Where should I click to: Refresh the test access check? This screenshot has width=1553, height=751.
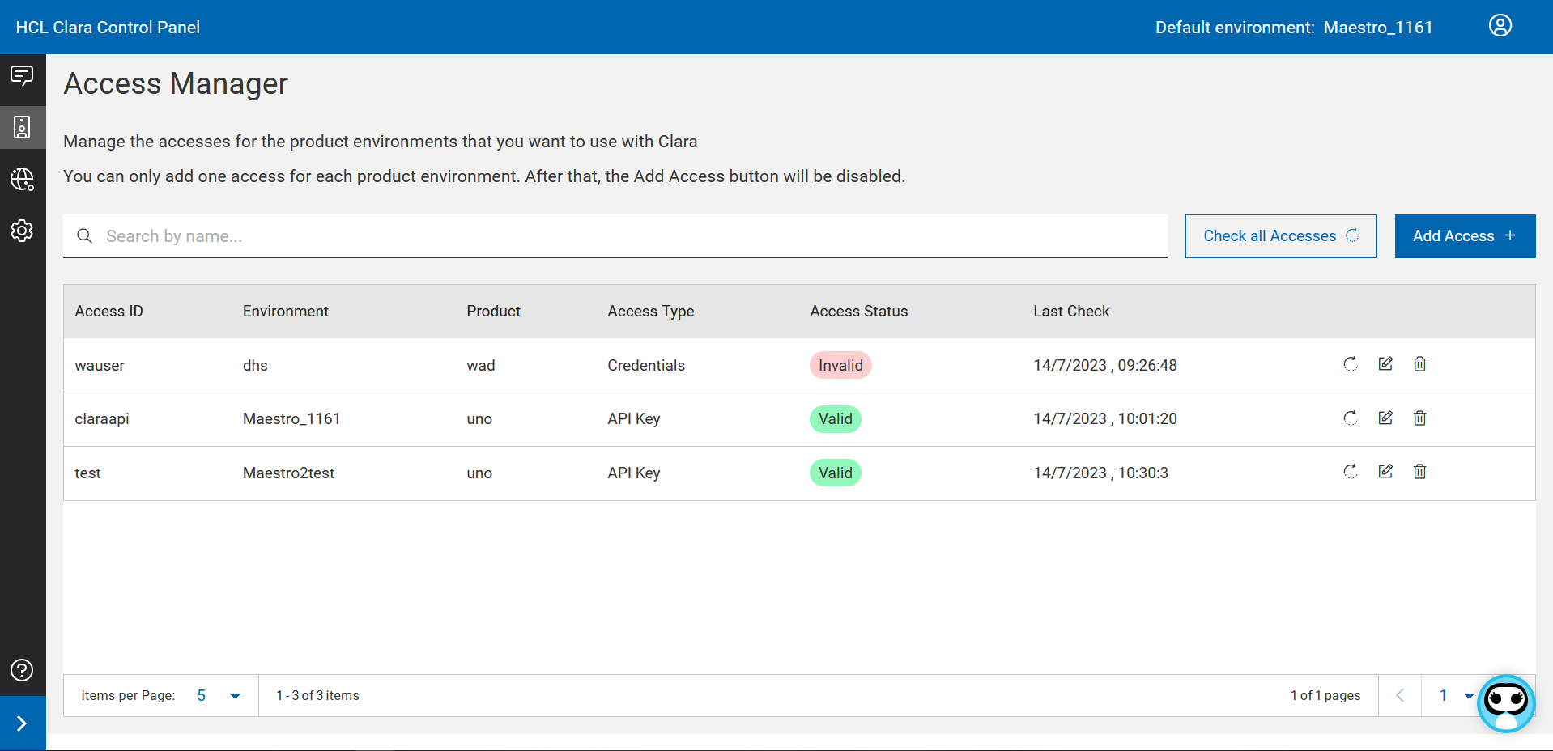1351,472
